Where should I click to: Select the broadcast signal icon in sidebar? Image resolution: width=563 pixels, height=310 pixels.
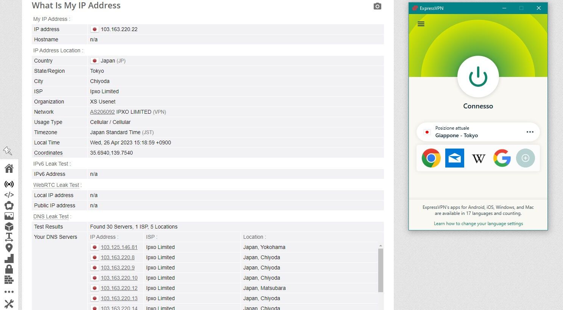(9, 184)
